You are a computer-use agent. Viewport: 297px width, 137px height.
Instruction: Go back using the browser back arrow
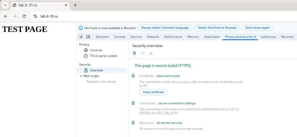(6, 16)
